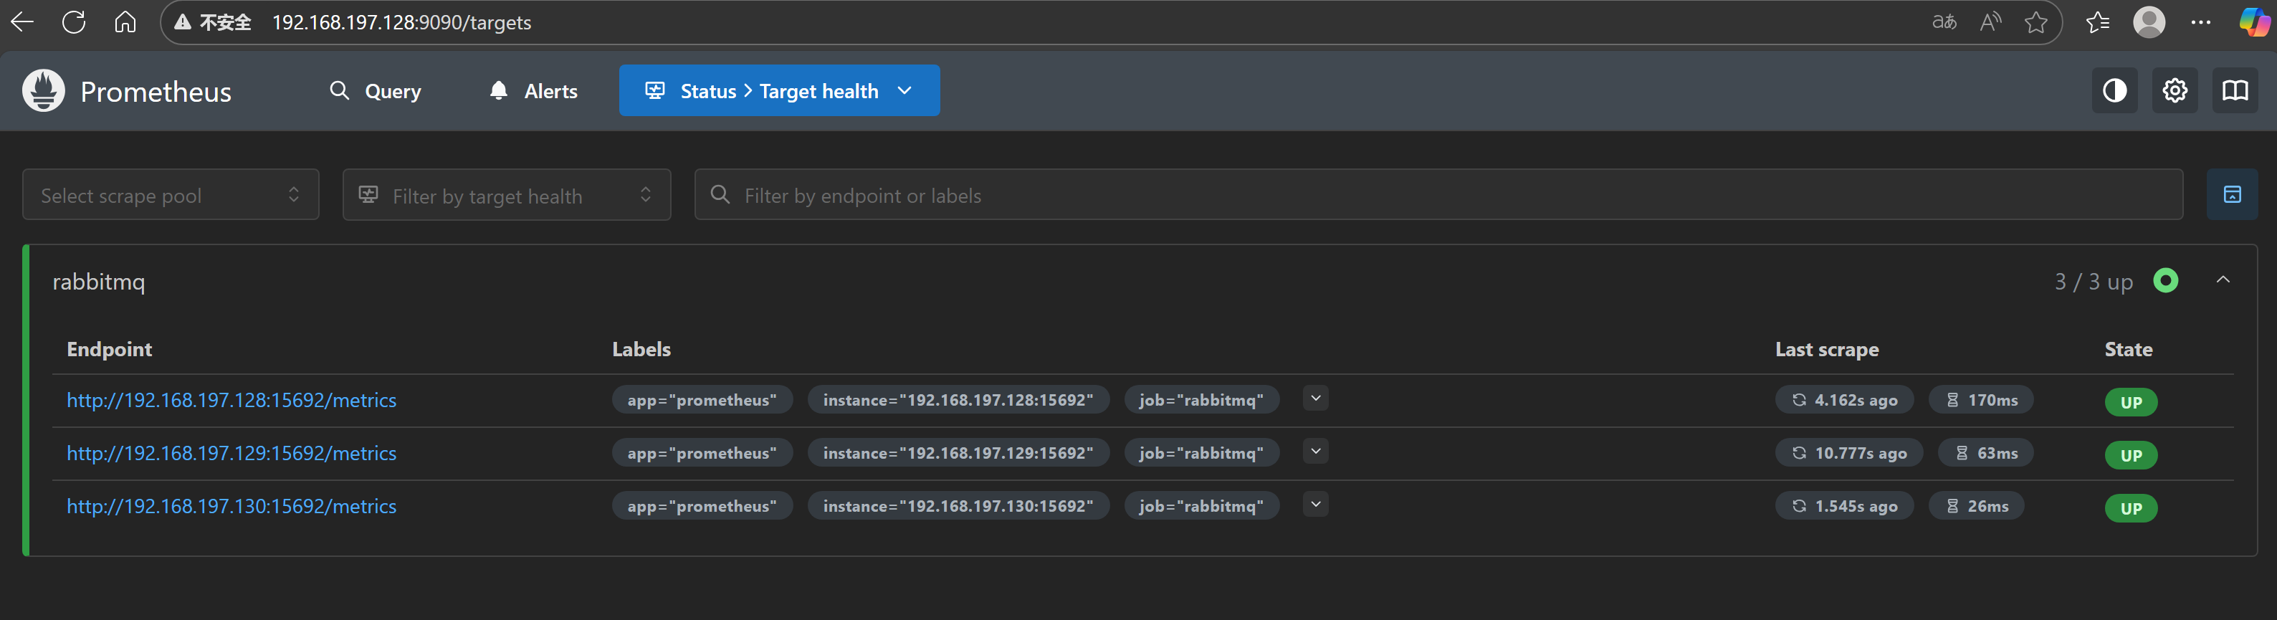
Task: Click the 3 / 3 up count
Action: coord(2093,282)
